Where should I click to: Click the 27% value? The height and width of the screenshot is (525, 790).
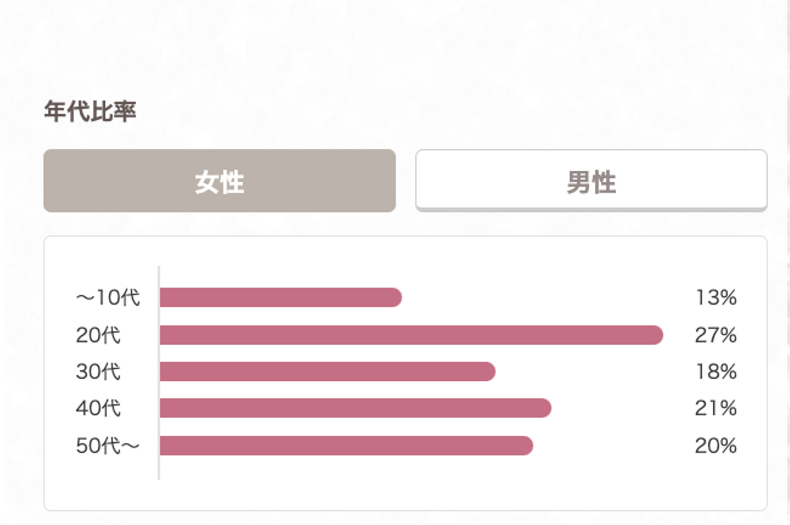point(715,335)
